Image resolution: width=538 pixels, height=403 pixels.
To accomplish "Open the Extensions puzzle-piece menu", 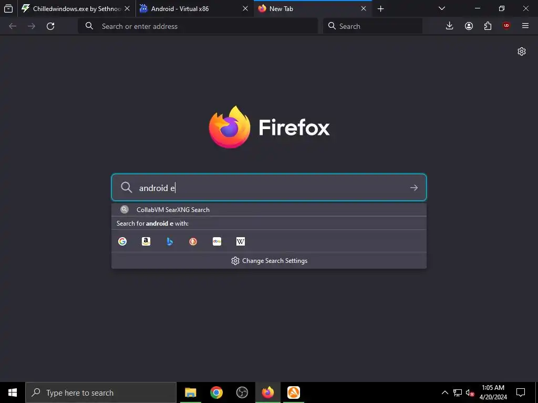I will pos(488,26).
